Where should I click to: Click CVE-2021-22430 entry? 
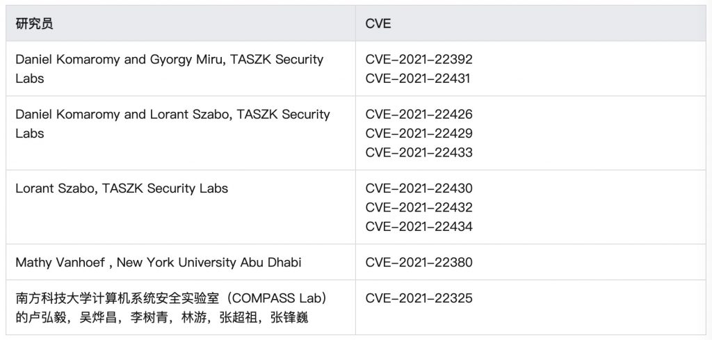(419, 188)
